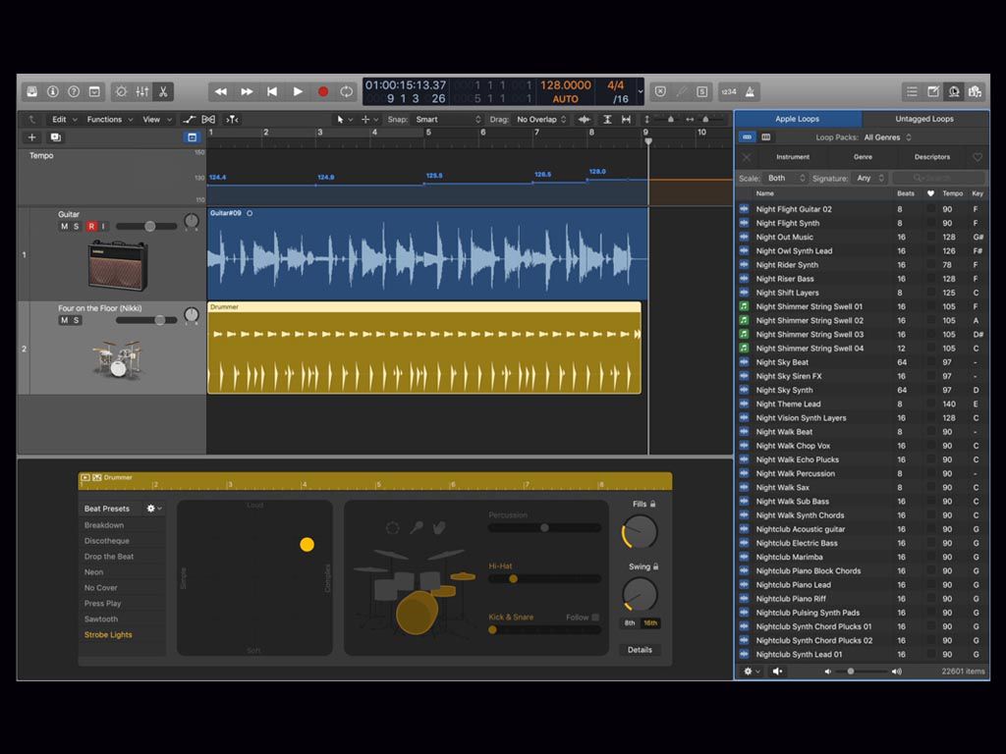Open the Snap Smart dropdown
The image size is (1006, 754).
pyautogui.click(x=447, y=119)
